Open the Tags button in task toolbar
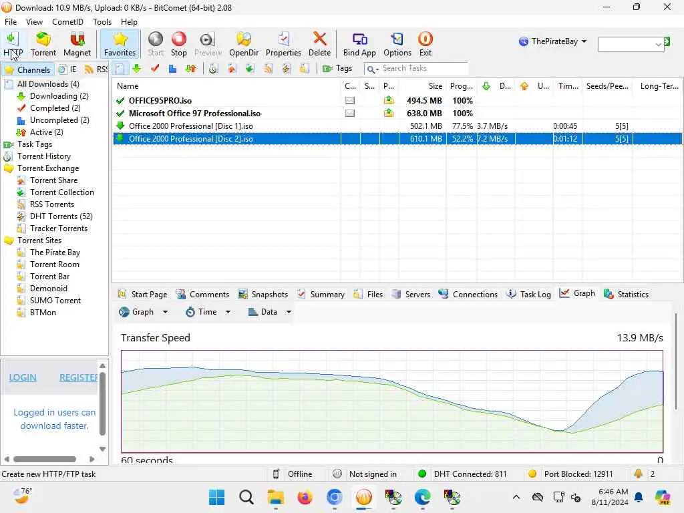The image size is (684, 513). click(337, 69)
